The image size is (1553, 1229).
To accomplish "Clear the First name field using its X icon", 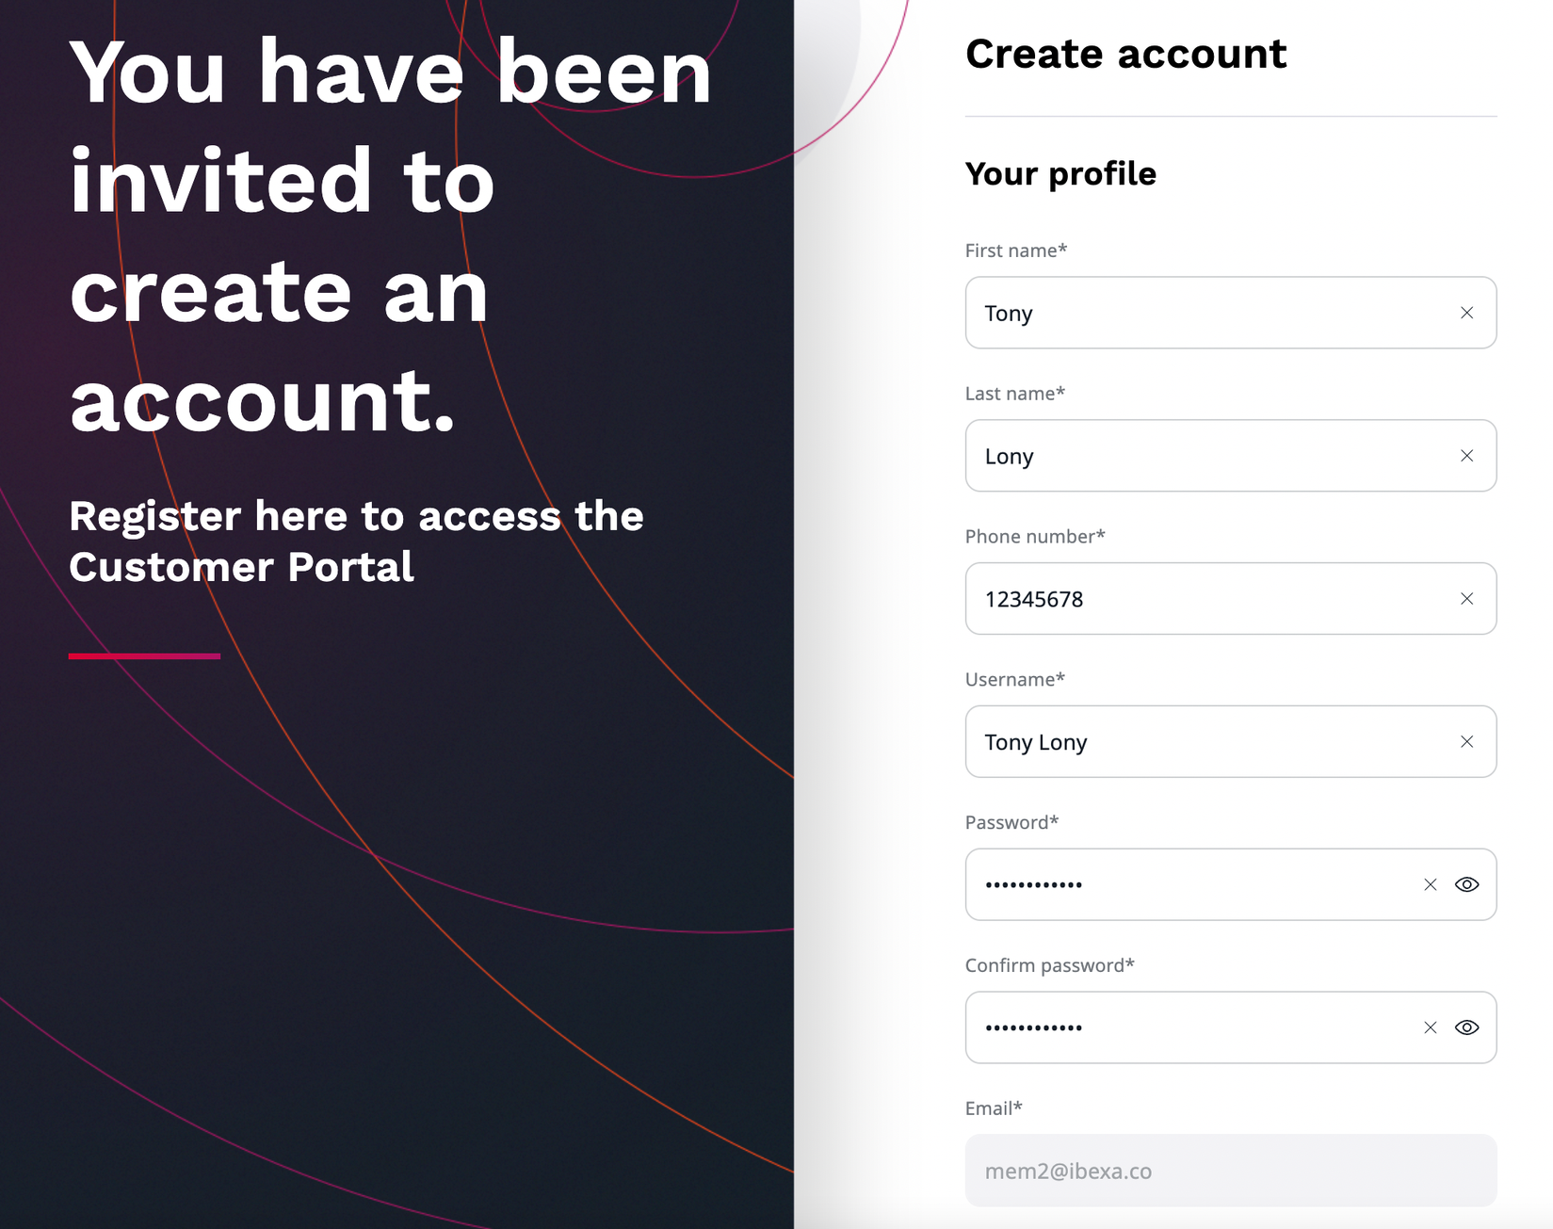I will click(x=1466, y=312).
